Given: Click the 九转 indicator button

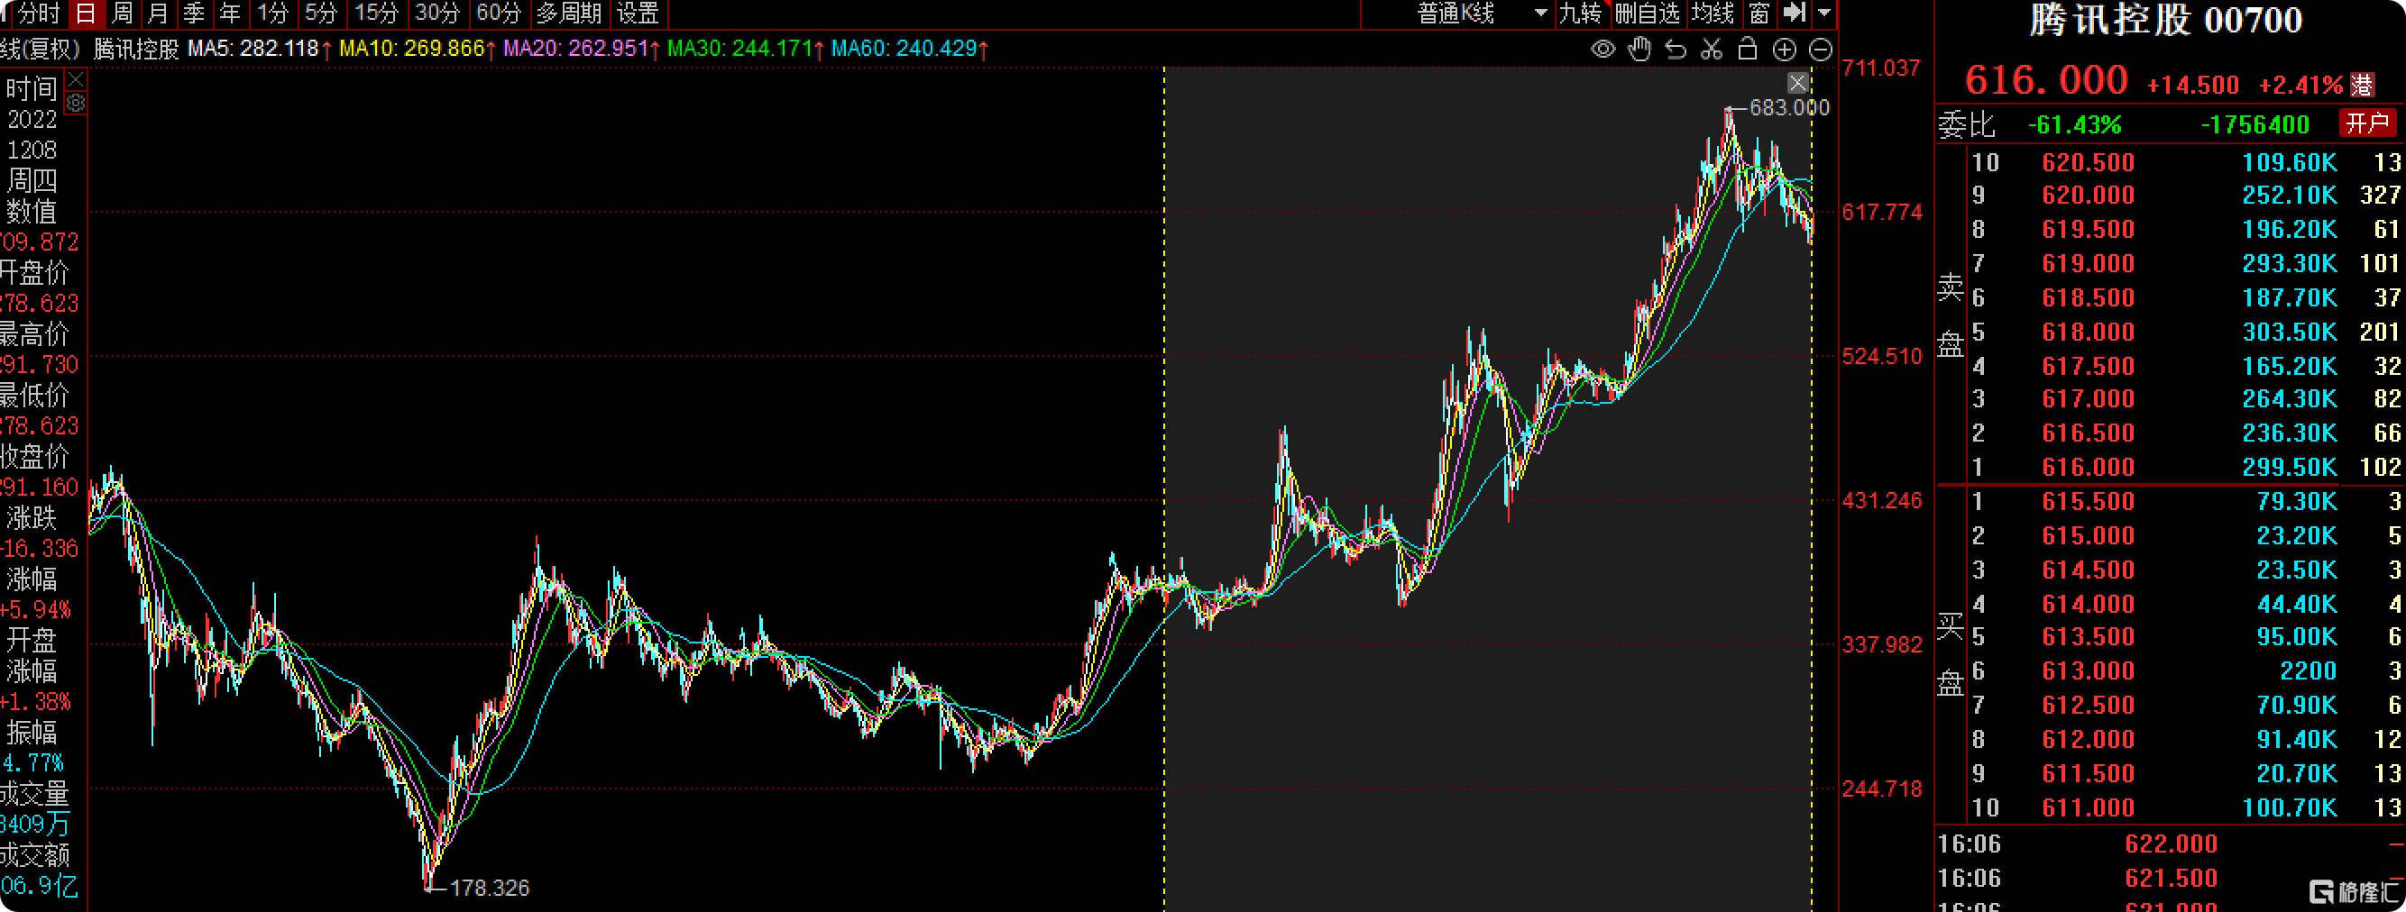Looking at the screenshot, I should [x=1579, y=14].
